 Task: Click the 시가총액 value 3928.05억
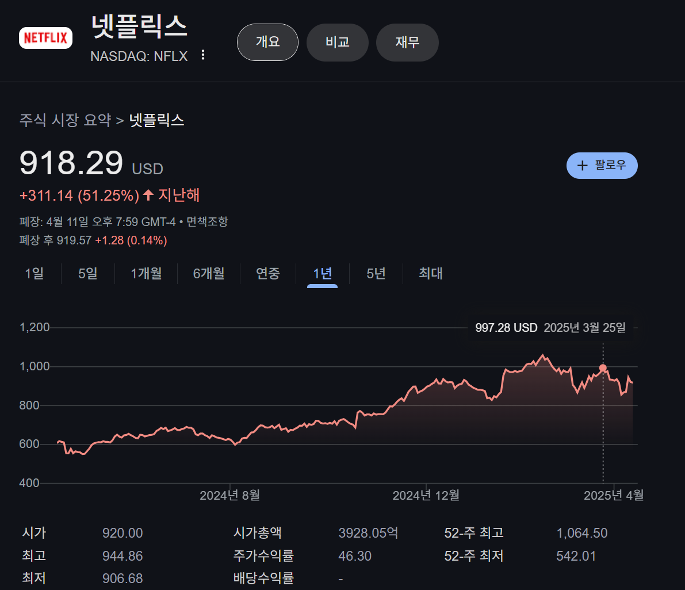(368, 533)
